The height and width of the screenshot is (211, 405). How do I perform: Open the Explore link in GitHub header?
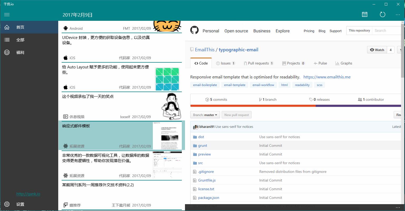click(282, 31)
